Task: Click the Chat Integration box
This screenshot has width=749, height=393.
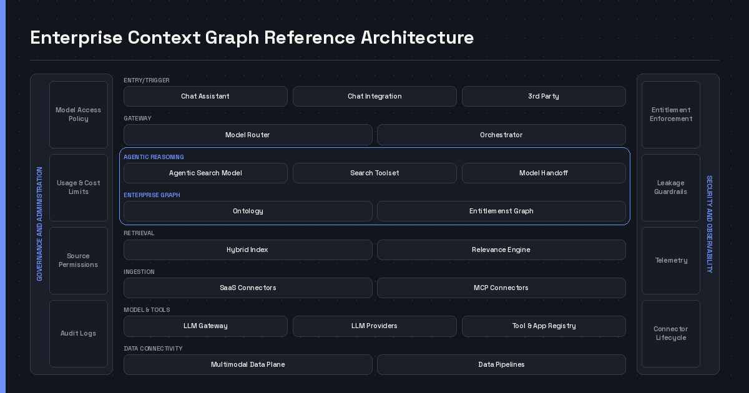Action: (374, 96)
